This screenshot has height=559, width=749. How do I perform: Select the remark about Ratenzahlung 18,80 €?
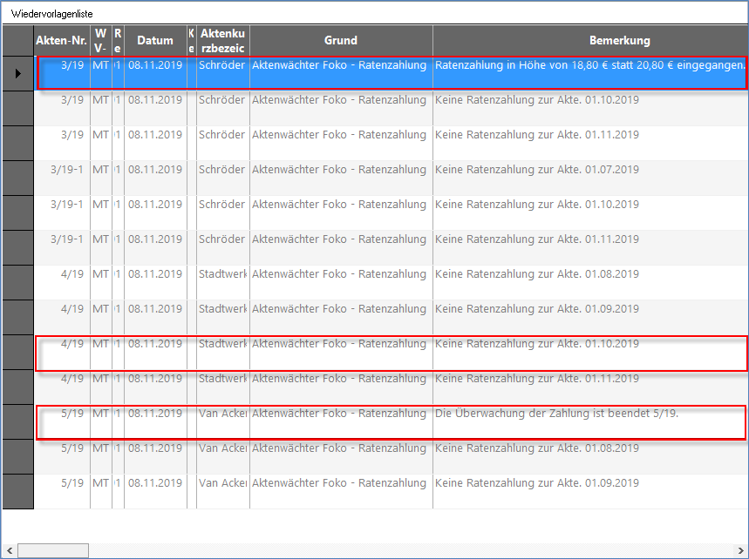point(589,65)
